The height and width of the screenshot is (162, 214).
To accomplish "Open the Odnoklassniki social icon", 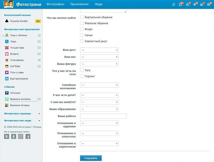I will pyautogui.click(x=14, y=136).
